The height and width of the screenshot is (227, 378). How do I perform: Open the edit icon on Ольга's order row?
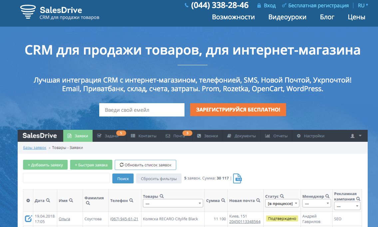pyautogui.click(x=28, y=219)
